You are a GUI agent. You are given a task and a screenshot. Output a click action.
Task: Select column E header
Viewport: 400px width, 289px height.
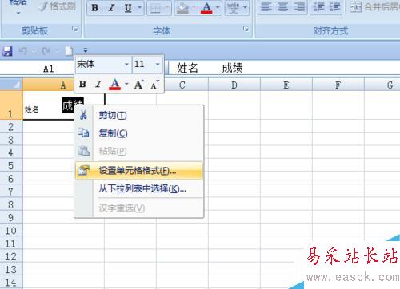coord(286,85)
